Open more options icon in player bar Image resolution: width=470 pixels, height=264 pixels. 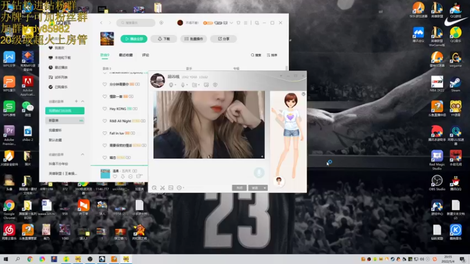[x=130, y=177]
